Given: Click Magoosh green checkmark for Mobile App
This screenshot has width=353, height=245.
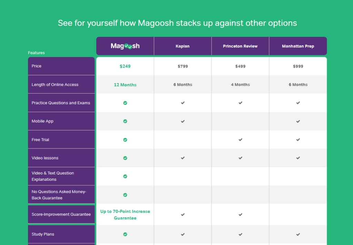Looking at the screenshot, I should pos(125,121).
